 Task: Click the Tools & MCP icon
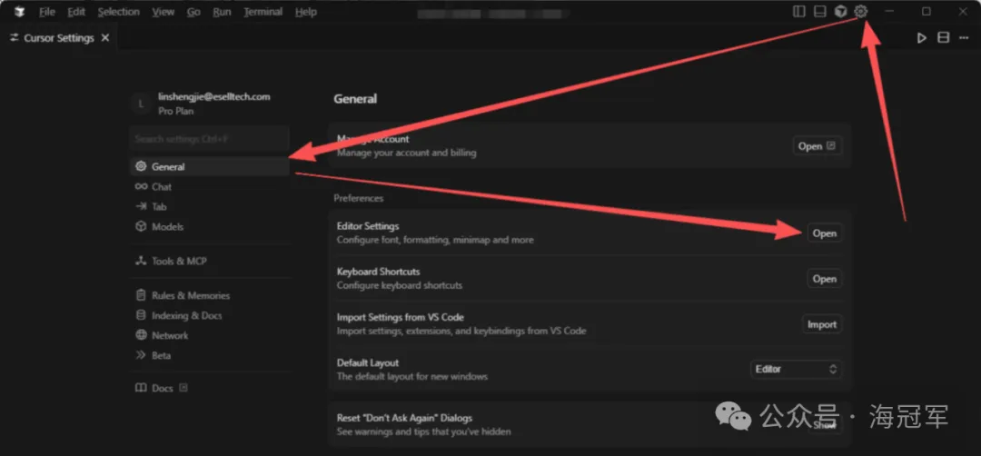point(141,262)
